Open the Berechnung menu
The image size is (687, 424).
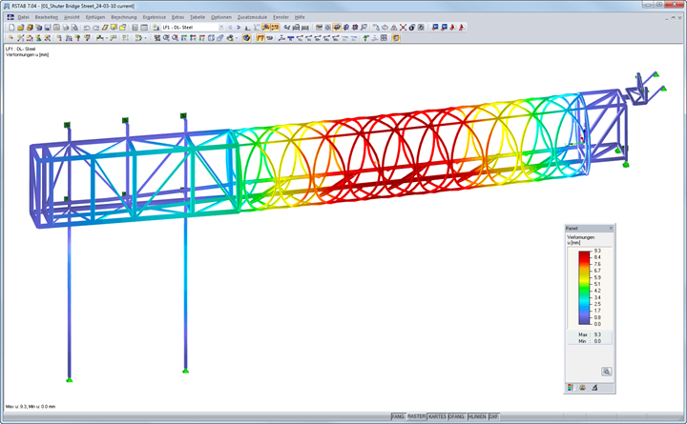point(123,17)
